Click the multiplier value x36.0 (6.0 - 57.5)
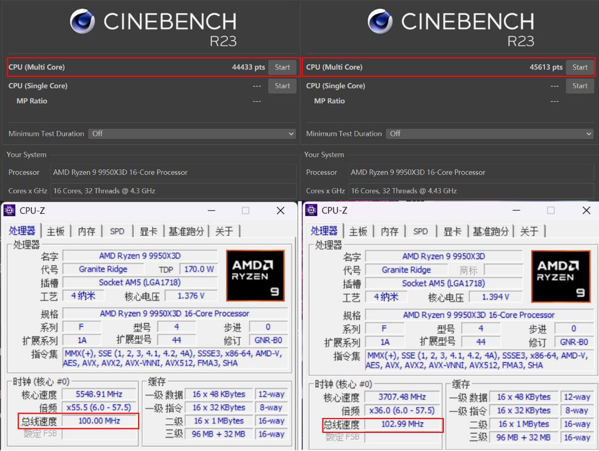The image size is (599, 451). click(402, 410)
